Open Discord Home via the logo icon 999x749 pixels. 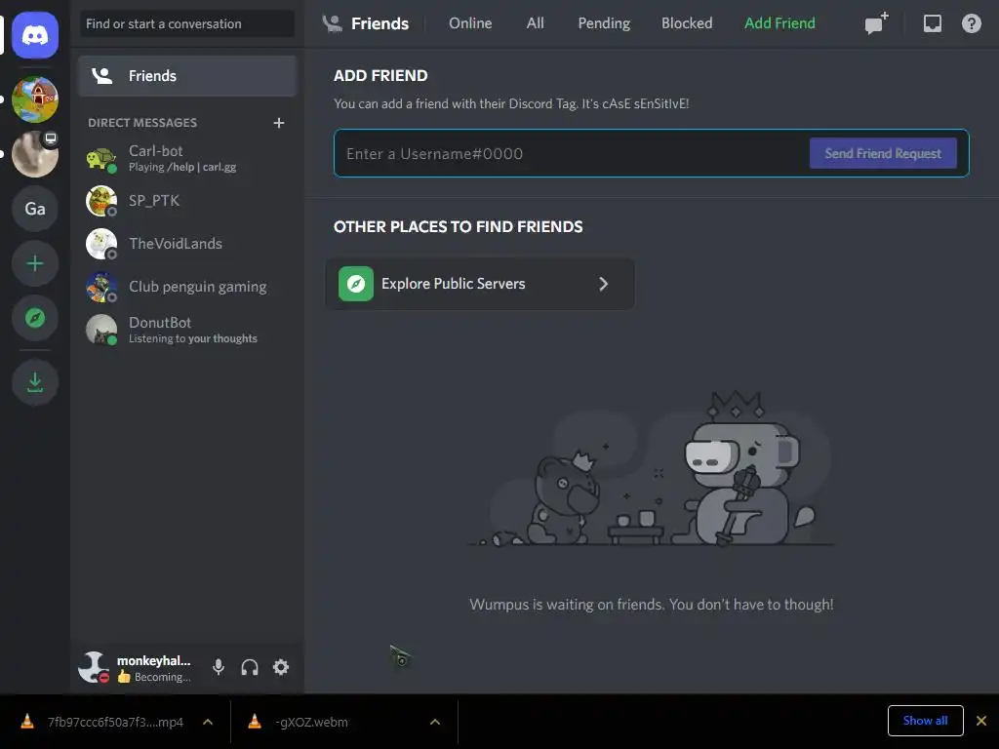(x=35, y=35)
